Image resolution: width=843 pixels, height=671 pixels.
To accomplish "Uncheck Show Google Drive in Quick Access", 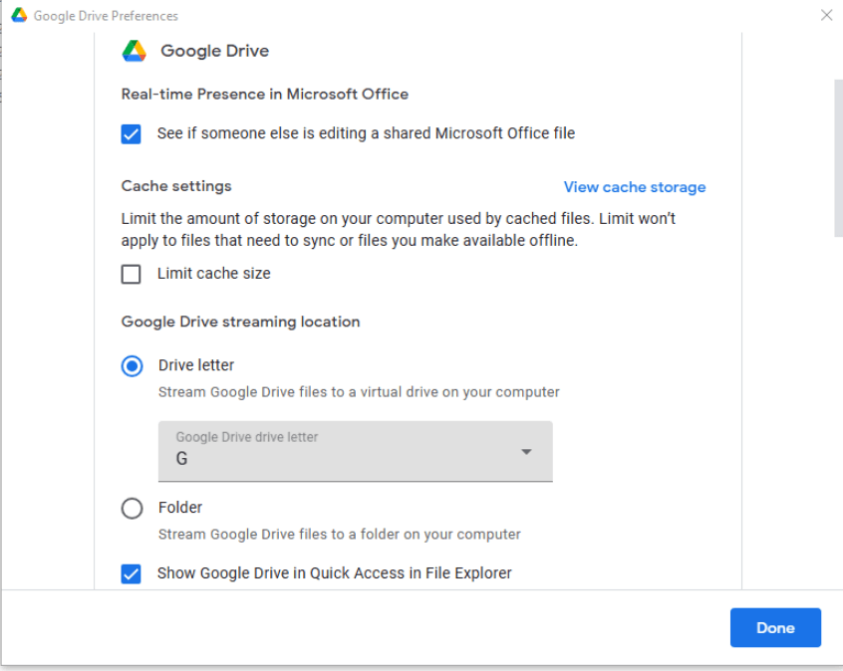I will (x=131, y=573).
